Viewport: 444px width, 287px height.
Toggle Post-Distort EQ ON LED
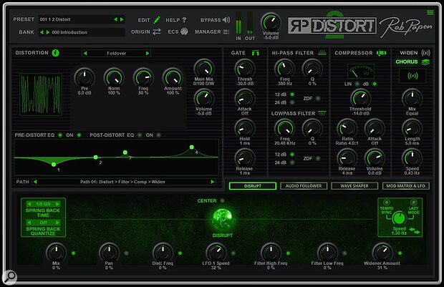pyautogui.click(x=158, y=135)
